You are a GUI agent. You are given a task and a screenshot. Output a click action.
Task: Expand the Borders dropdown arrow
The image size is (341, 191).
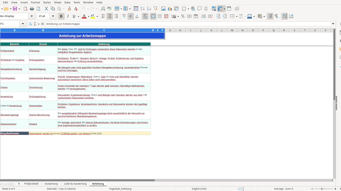[236, 16]
